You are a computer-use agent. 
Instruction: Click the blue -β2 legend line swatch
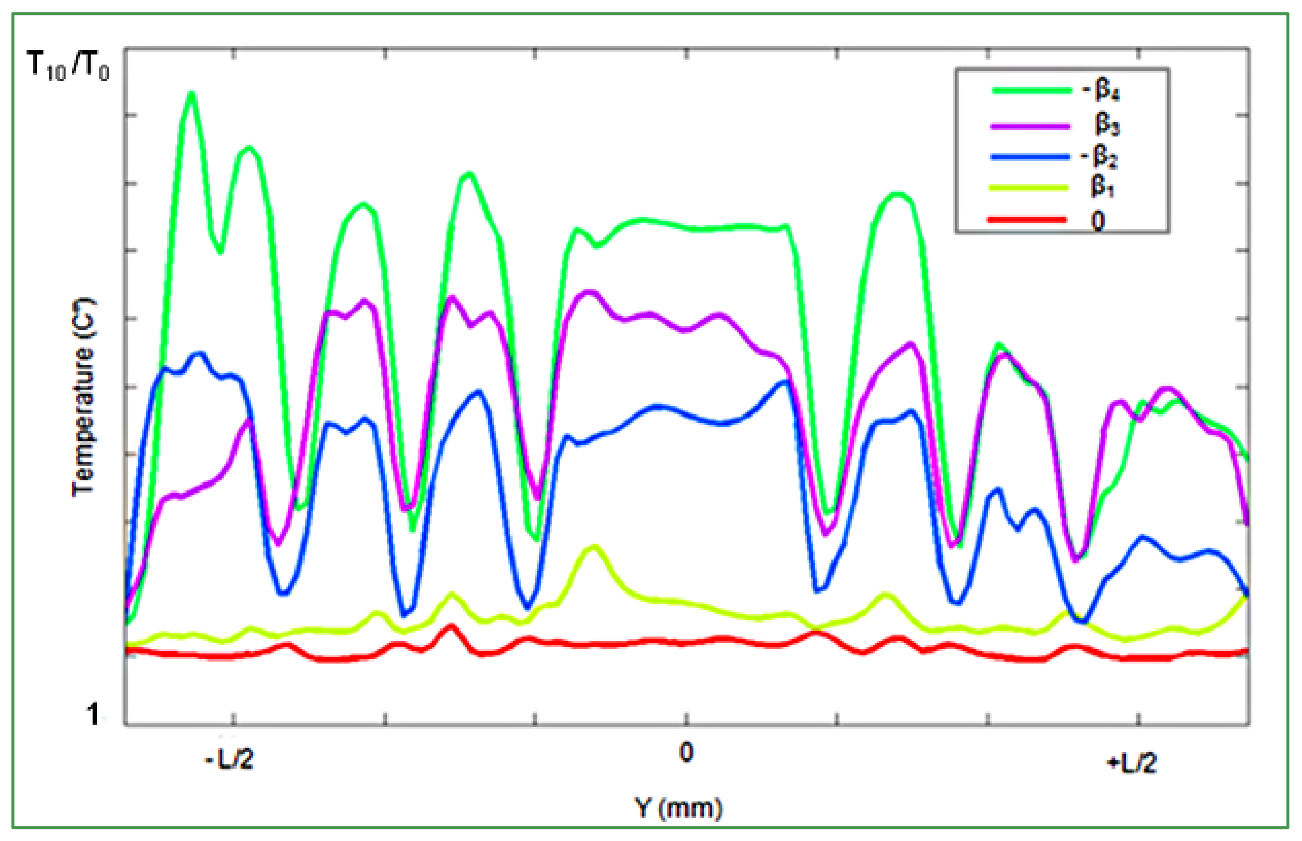coord(1030,157)
